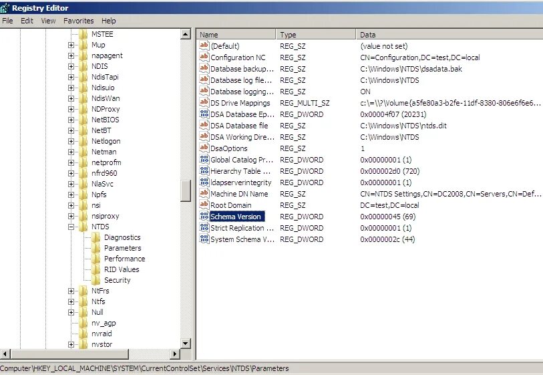This screenshot has height=375, width=543.
Task: Open the Help menu
Action: point(109,21)
